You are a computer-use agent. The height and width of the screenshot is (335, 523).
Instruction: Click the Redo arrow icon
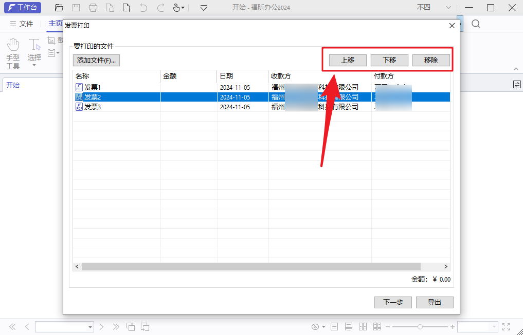click(x=160, y=8)
